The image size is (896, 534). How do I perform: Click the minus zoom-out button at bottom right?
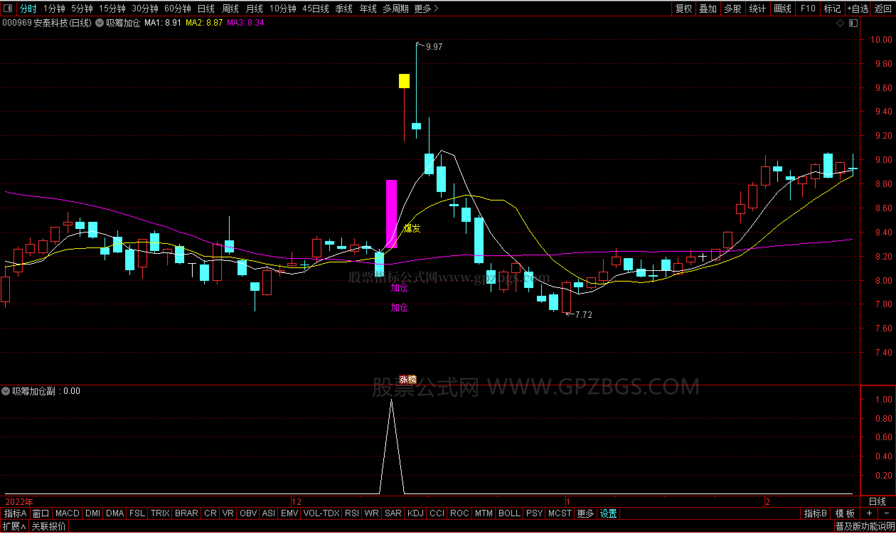(x=886, y=514)
